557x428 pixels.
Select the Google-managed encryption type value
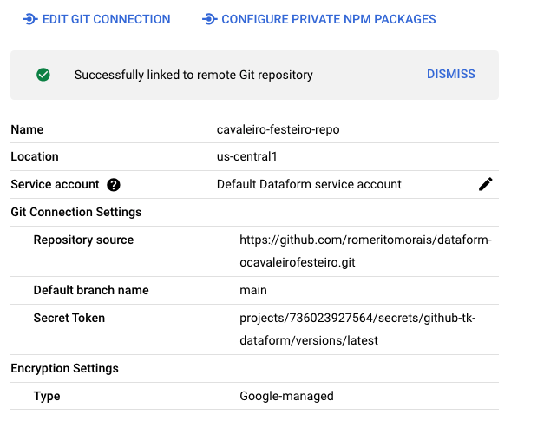286,396
